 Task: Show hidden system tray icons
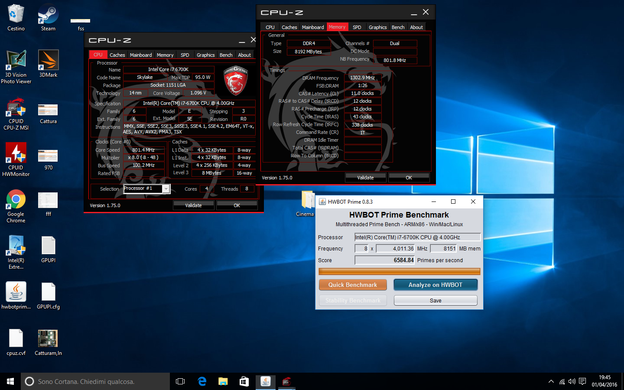pyautogui.click(x=551, y=381)
